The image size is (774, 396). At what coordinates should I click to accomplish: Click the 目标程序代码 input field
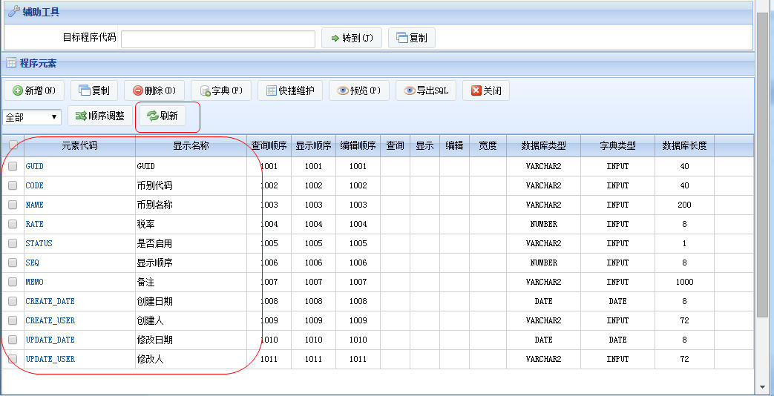coord(218,39)
